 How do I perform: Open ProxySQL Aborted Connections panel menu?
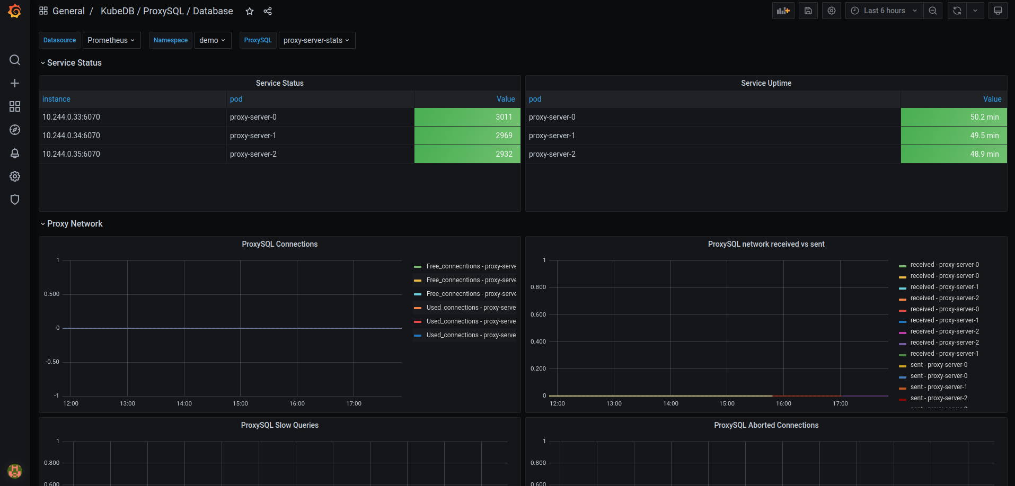[766, 425]
